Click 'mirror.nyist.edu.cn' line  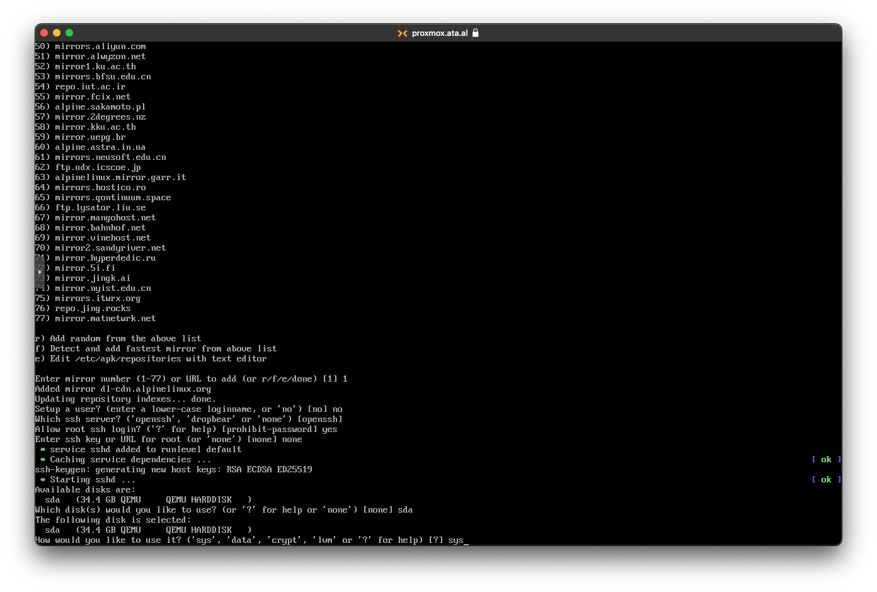click(93, 288)
